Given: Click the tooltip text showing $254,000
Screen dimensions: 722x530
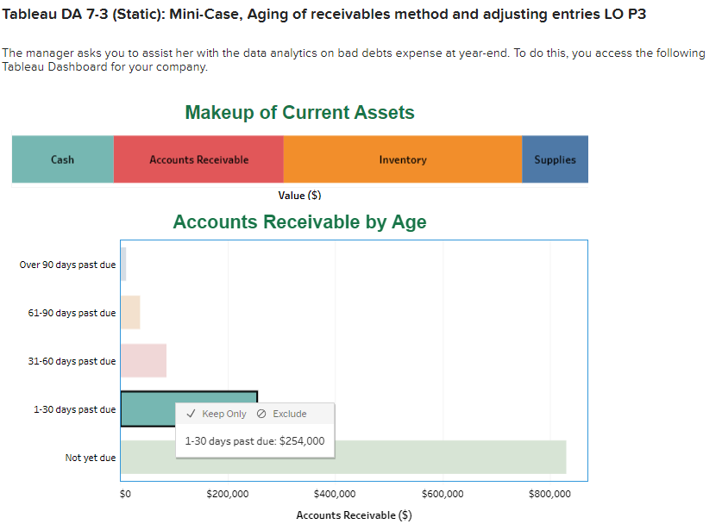Looking at the screenshot, I should point(254,440).
